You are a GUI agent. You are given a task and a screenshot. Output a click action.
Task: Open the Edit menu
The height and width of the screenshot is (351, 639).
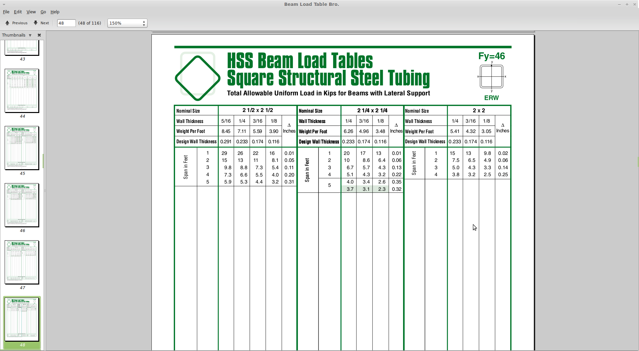click(18, 12)
